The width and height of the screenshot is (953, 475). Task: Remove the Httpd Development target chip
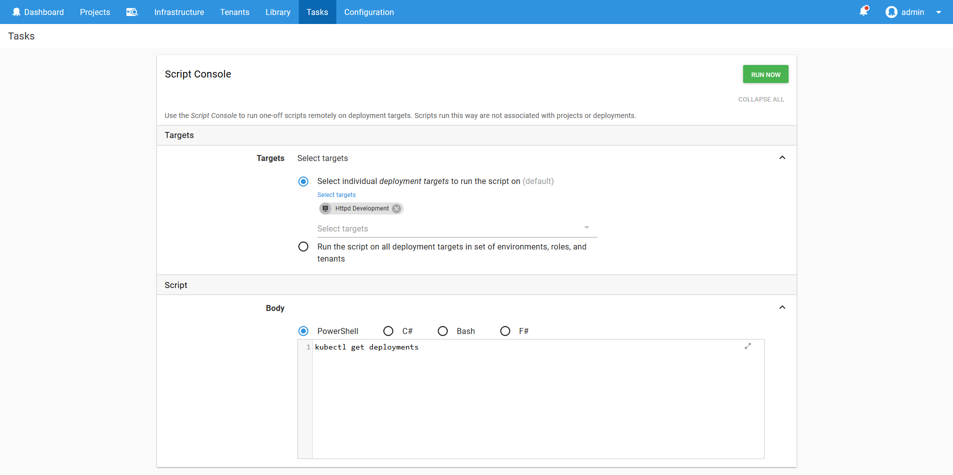point(396,208)
